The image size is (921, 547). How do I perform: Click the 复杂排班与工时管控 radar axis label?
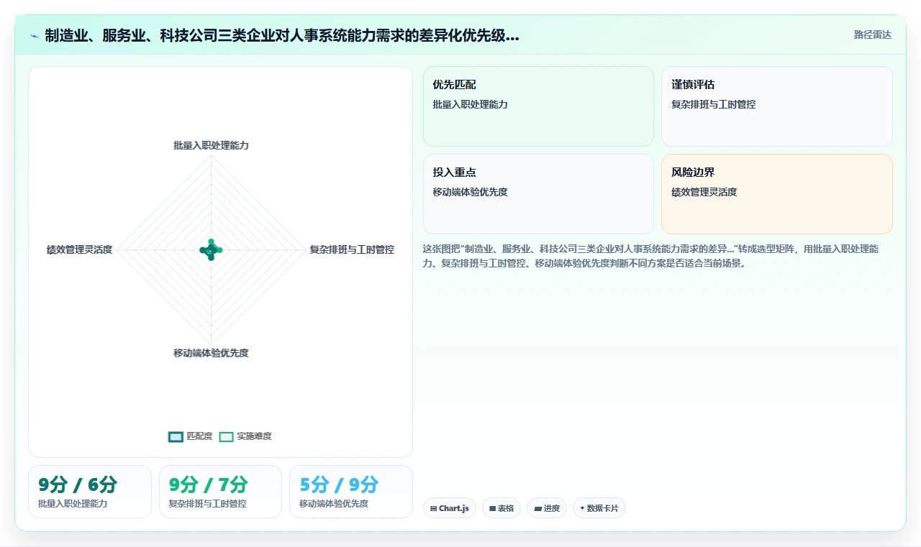(352, 250)
